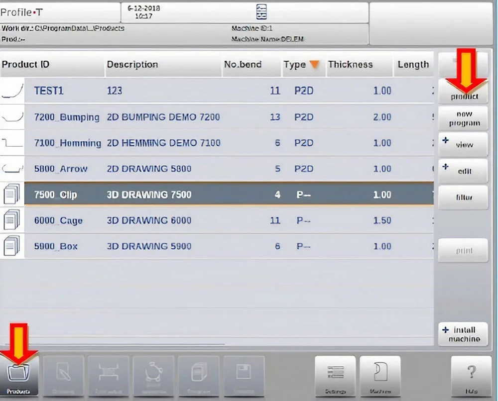This screenshot has height=401, width=498.
Task: Open the Machine icon button
Action: pyautogui.click(x=380, y=376)
